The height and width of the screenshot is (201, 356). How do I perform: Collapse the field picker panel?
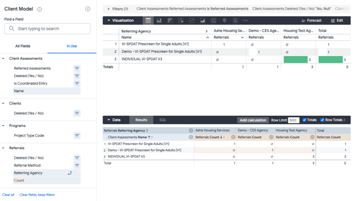88,9
